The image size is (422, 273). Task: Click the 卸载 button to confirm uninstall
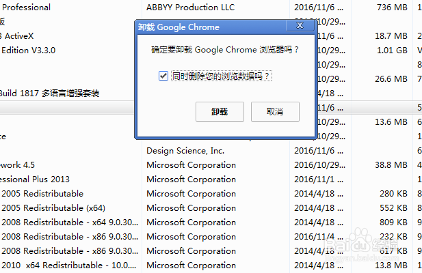click(219, 111)
